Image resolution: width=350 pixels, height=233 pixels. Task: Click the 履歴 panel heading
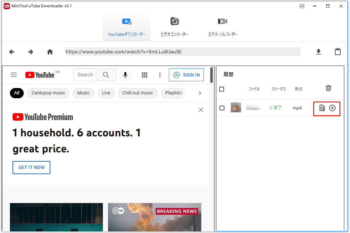pos(228,75)
